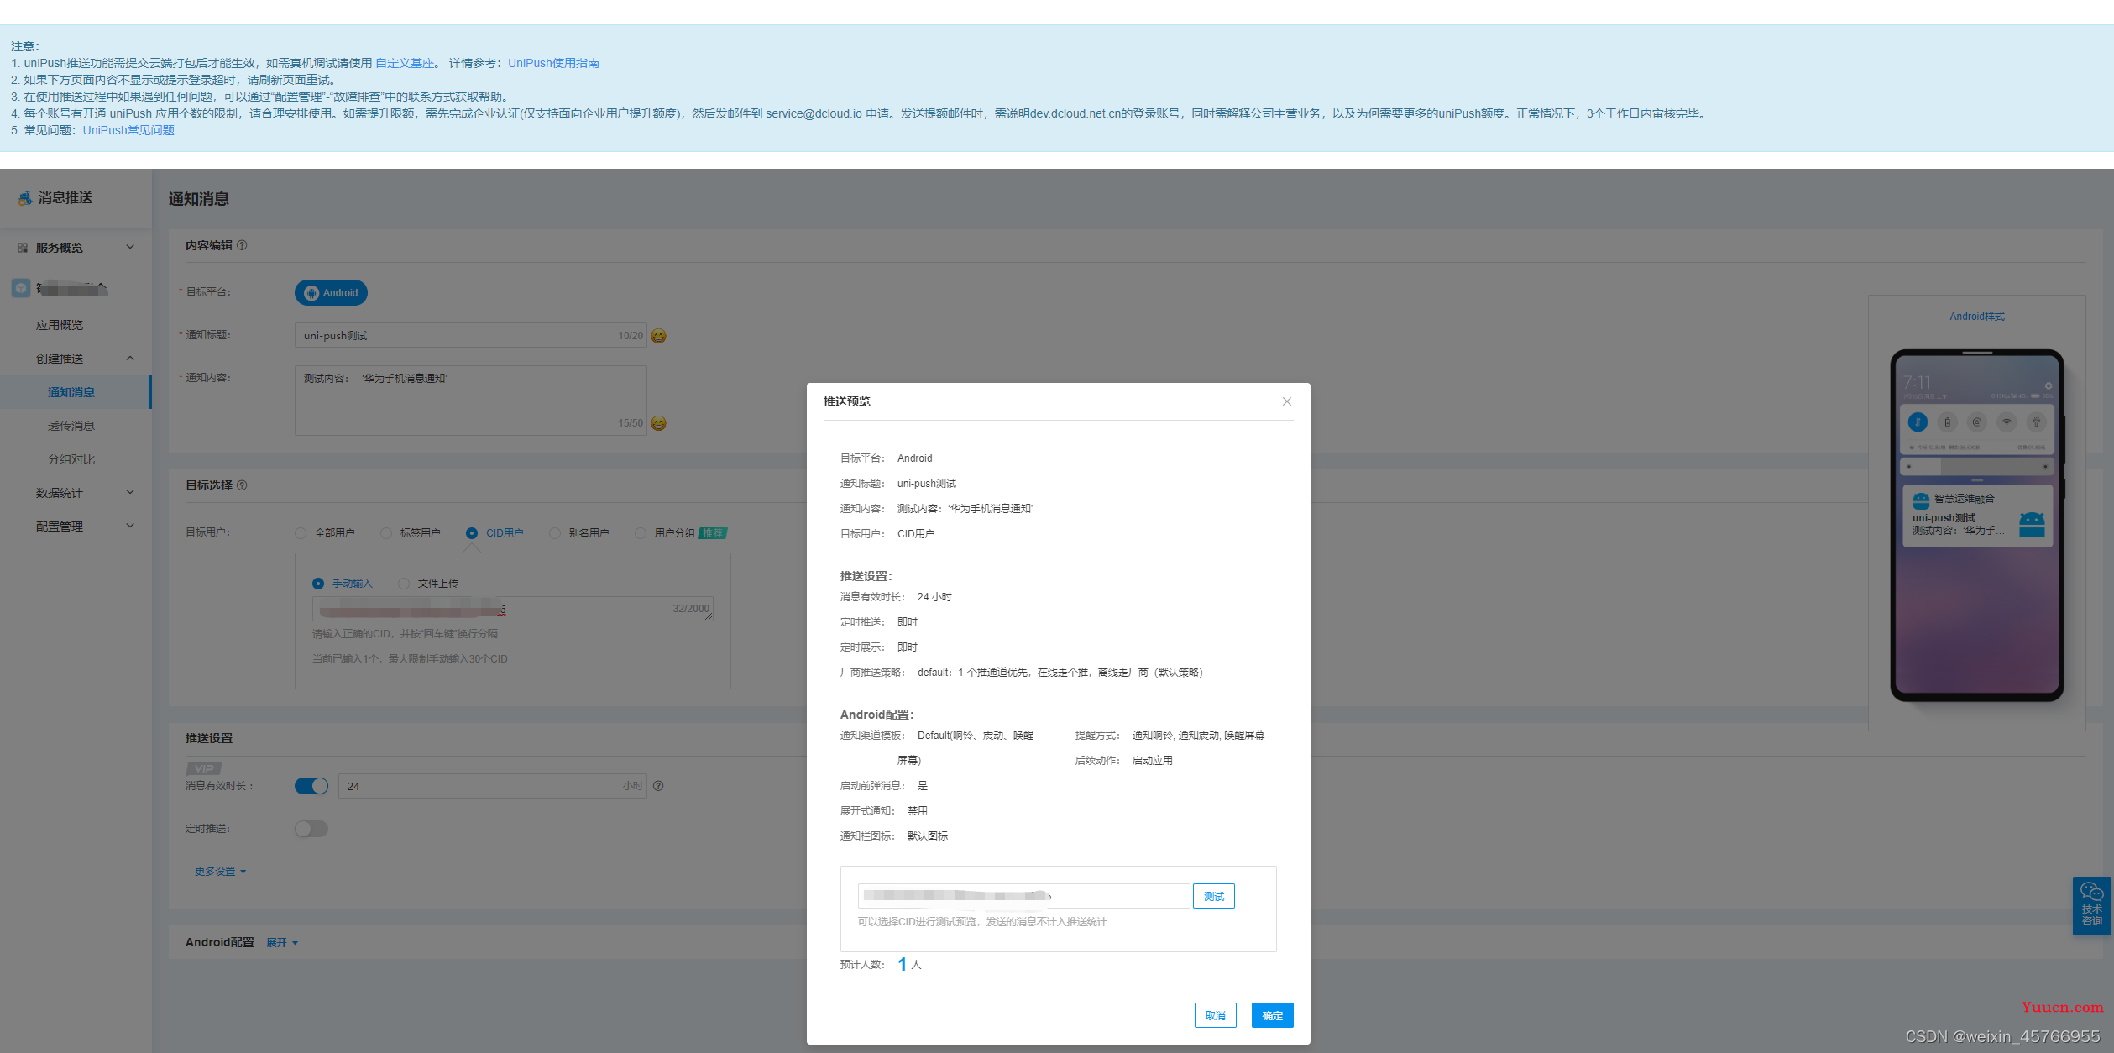The image size is (2114, 1053).
Task: Expand the 配置管理 menu chevron
Action: click(x=130, y=526)
